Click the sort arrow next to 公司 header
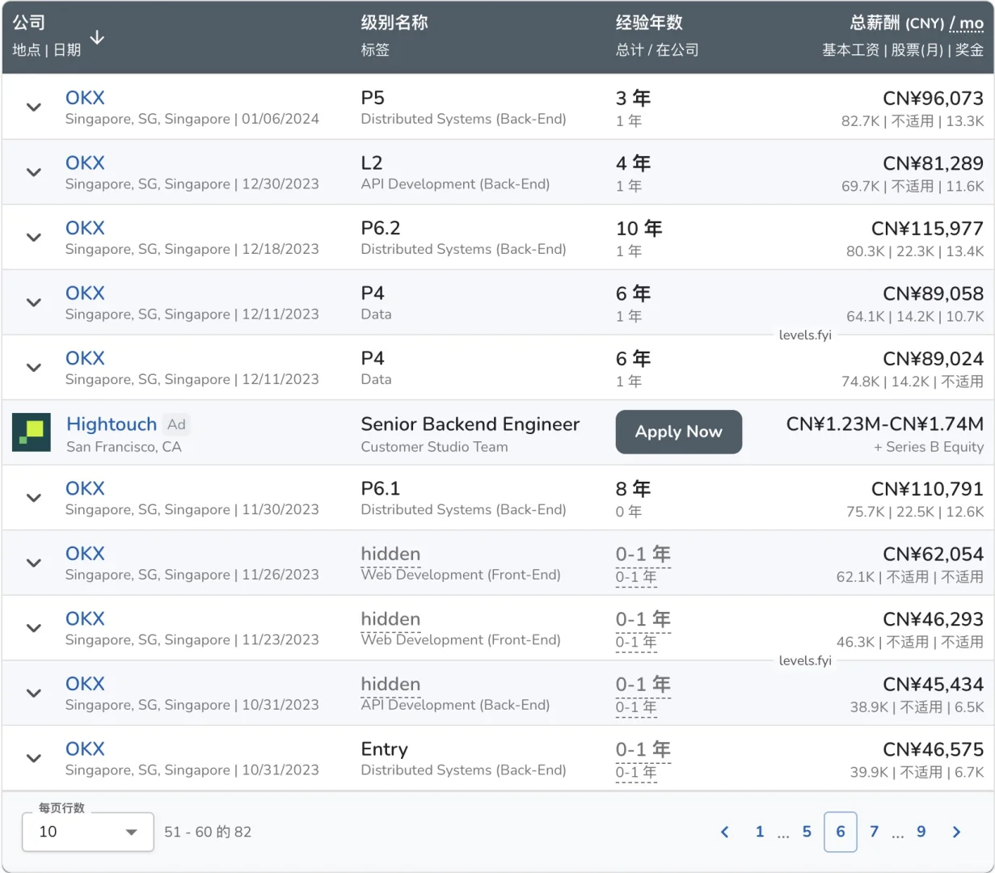Screen dimensions: 995x873 pyautogui.click(x=97, y=37)
